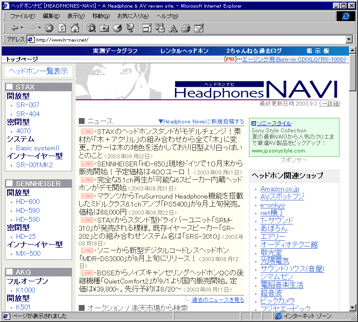Click LINK icon for Marantz PS5400 news
Viewport: 358px width, 322px height.
(87, 196)
